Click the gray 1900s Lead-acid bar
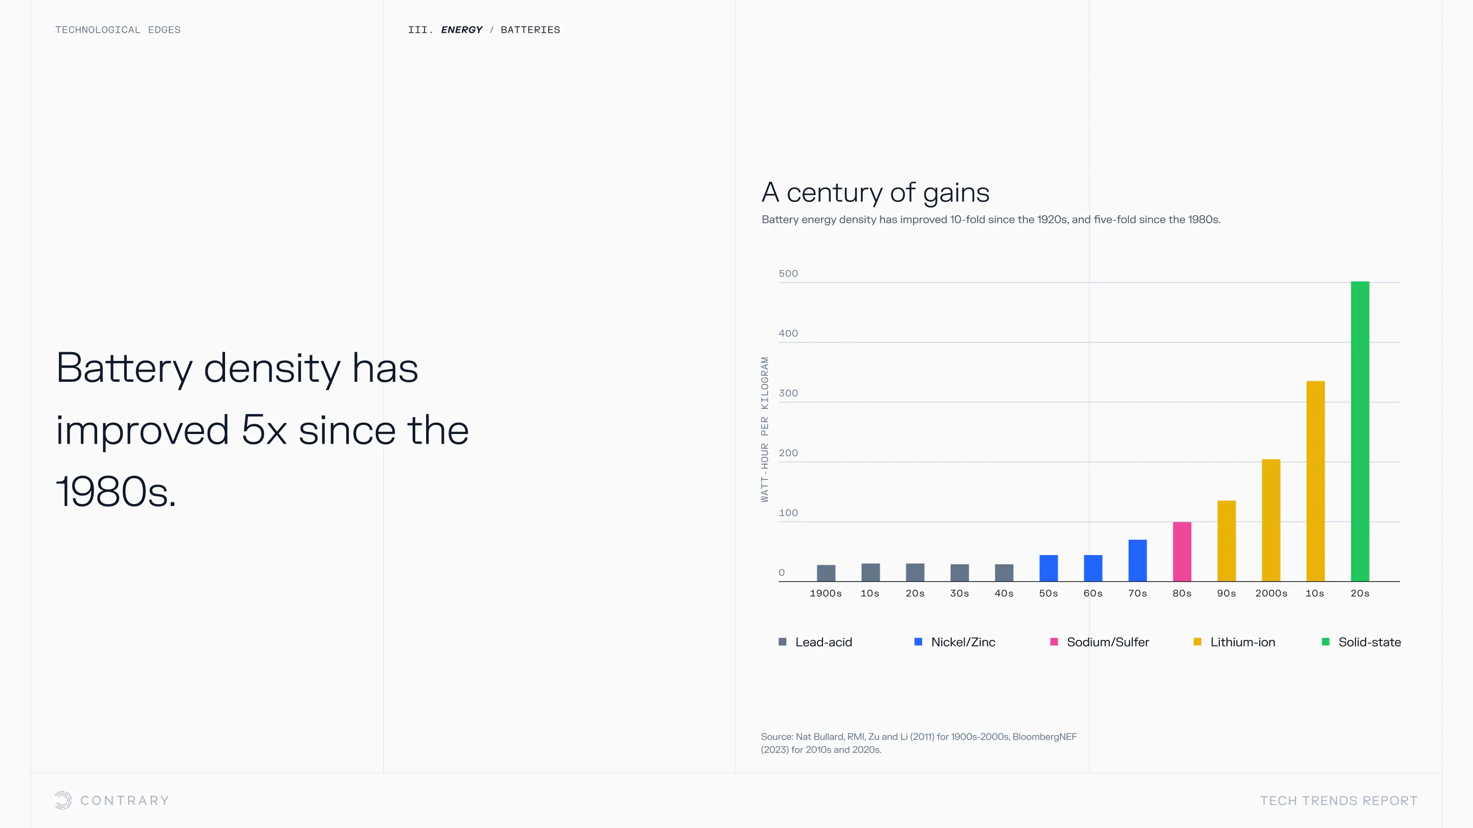 coord(825,572)
